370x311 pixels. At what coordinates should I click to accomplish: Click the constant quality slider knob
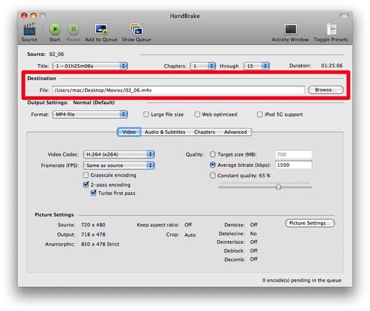tap(279, 187)
